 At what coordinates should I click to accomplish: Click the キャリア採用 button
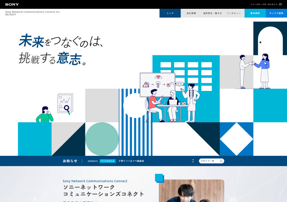[276, 13]
